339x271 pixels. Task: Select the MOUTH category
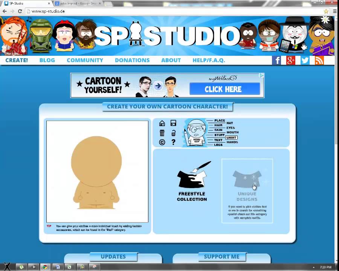coord(232,132)
